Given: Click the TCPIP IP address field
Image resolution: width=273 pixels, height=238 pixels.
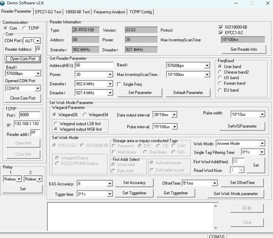Looking at the screenshot, I should click(x=27, y=124).
